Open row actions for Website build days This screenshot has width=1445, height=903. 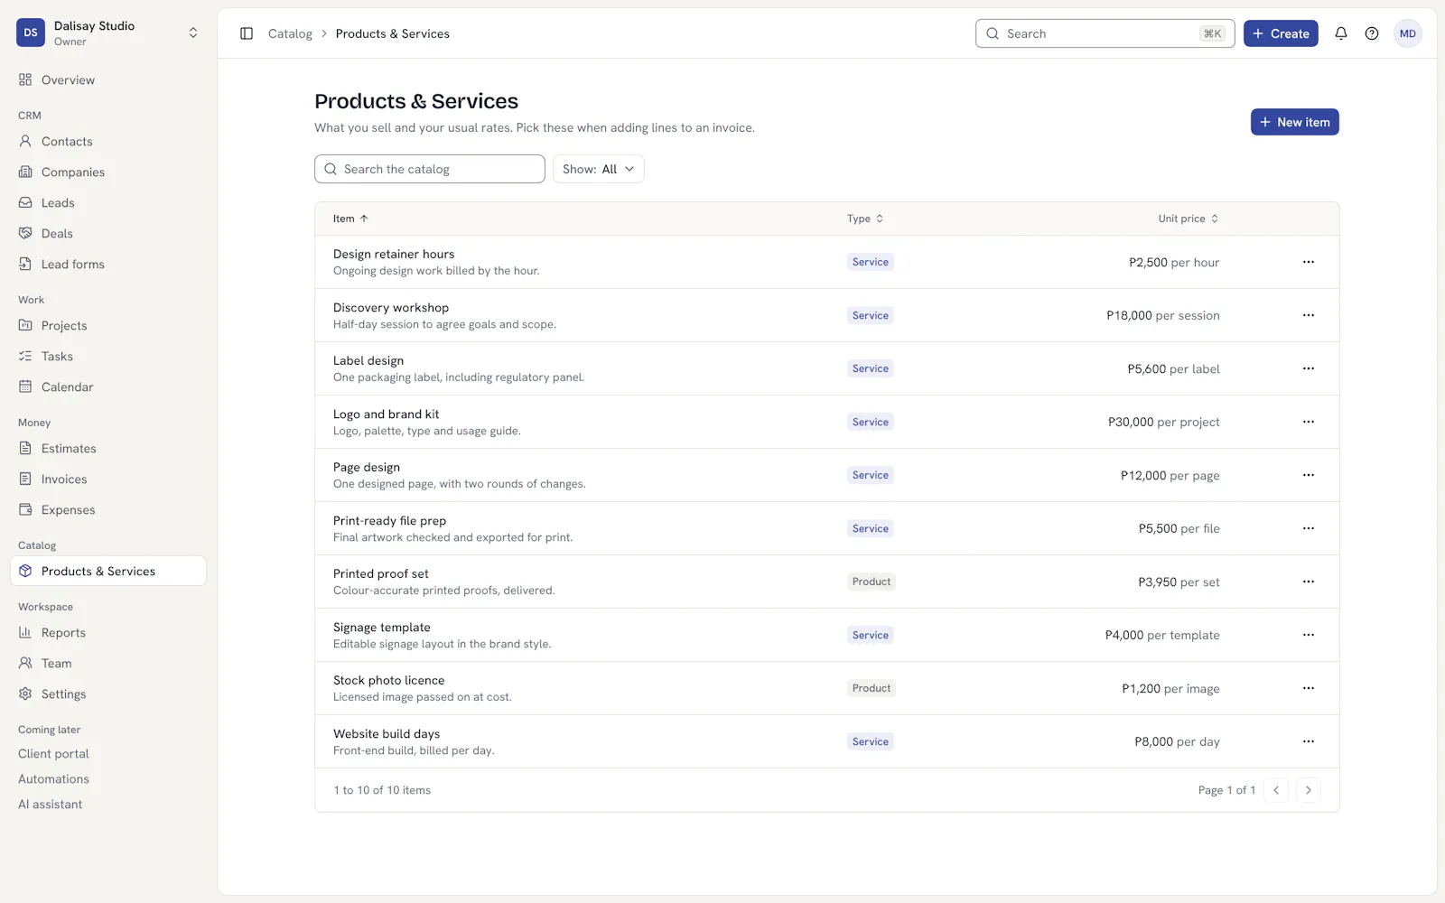click(1309, 741)
